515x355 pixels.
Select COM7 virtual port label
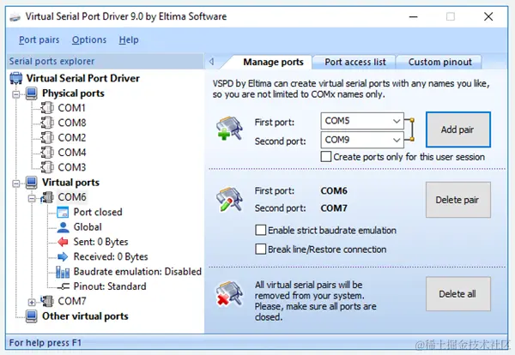72,301
